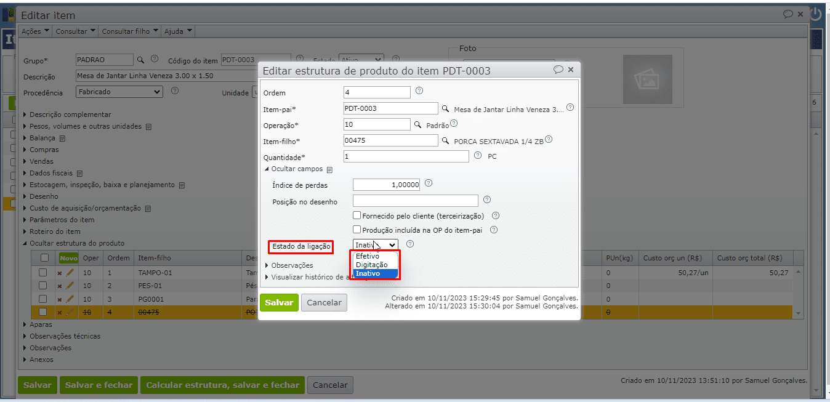Expand the Dados fiscais section

[x=48, y=173]
